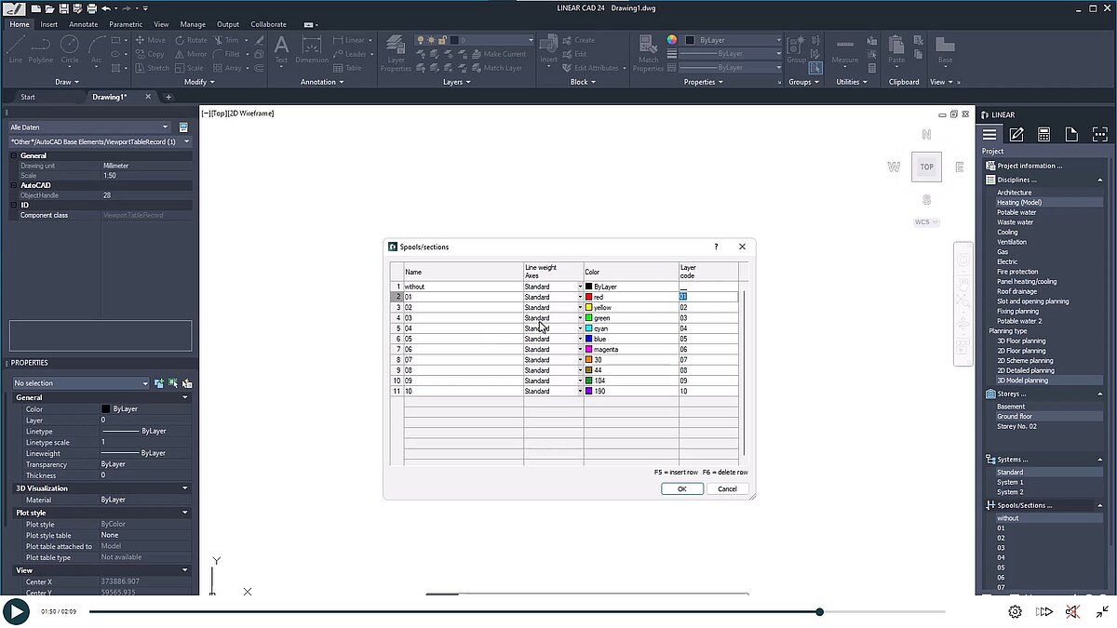Open the Layer Properties manager

click(x=396, y=54)
